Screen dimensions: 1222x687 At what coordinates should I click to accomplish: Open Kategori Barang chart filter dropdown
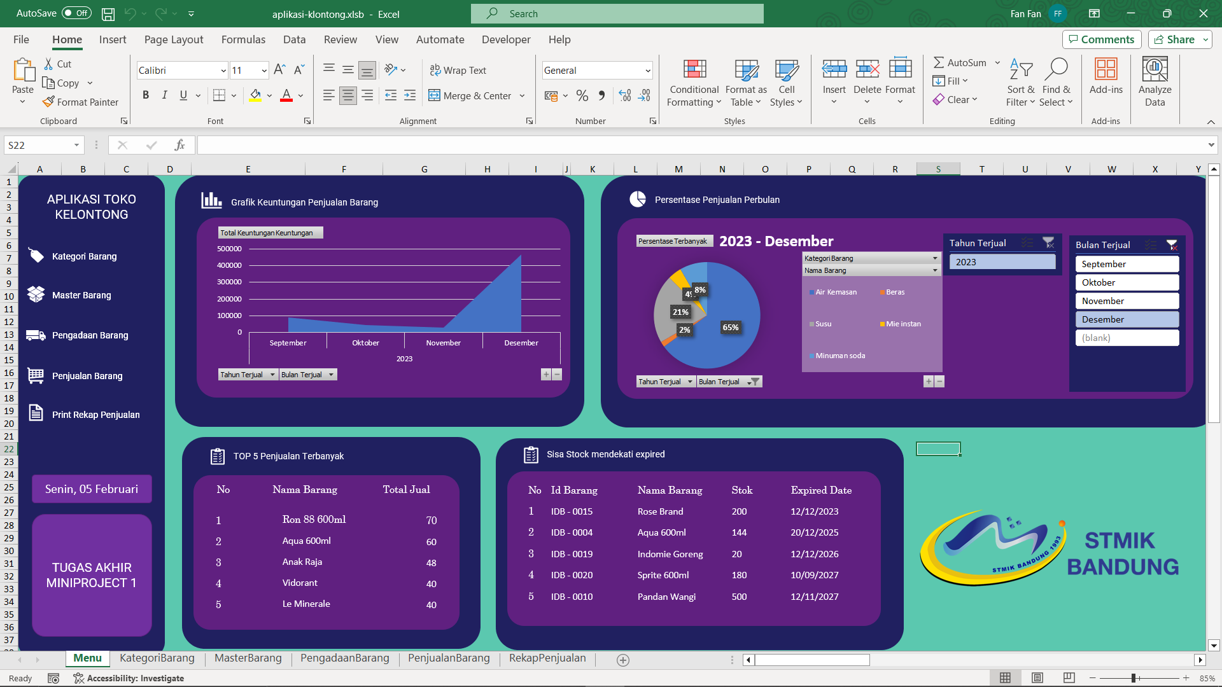point(935,258)
